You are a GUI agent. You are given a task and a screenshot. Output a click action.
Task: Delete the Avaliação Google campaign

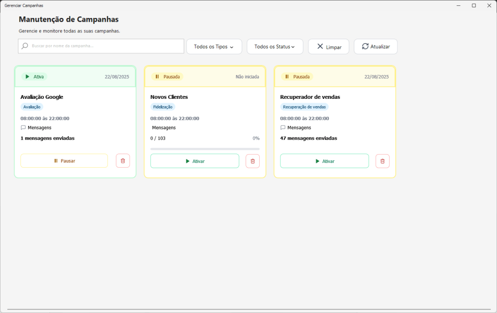point(123,161)
